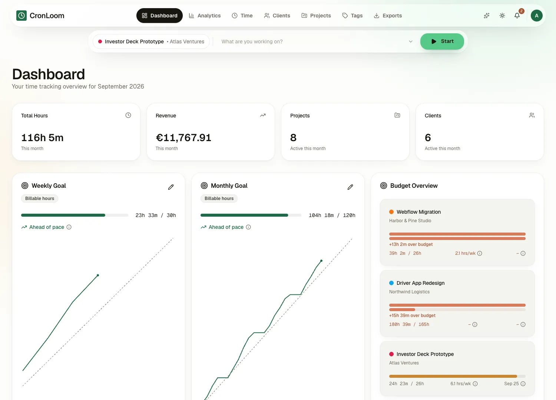
Task: Click Investor Deck Prototype red color dot
Action: [391, 354]
